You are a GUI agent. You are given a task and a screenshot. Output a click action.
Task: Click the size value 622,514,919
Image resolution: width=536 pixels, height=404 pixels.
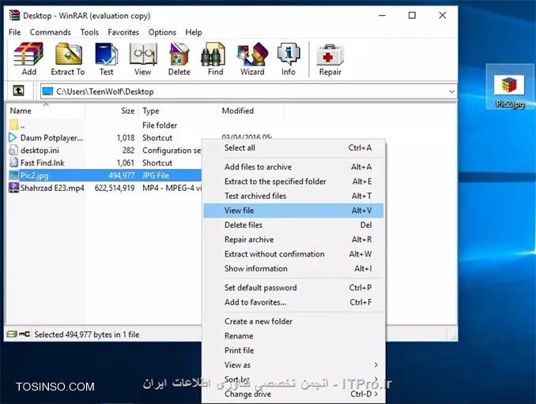115,188
